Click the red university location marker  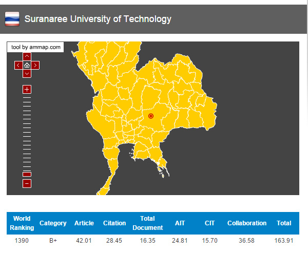(x=151, y=116)
